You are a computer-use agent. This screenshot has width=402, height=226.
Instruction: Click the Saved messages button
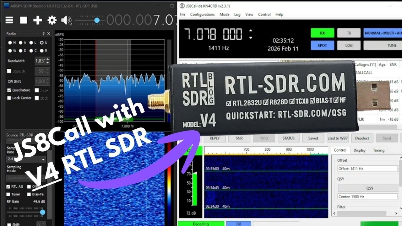[x=313, y=138]
